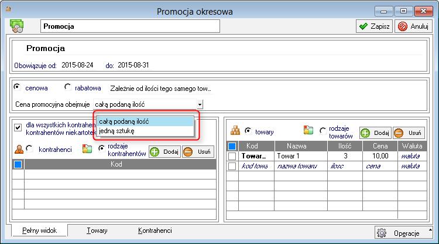Click the Towar 1 name cell
Image resolution: width=439 pixels, height=244 pixels.
pyautogui.click(x=301, y=156)
